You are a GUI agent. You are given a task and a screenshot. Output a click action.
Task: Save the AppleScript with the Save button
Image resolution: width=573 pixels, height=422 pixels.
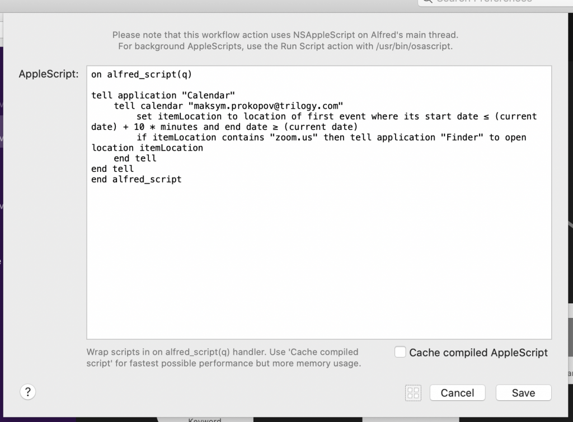[523, 393]
